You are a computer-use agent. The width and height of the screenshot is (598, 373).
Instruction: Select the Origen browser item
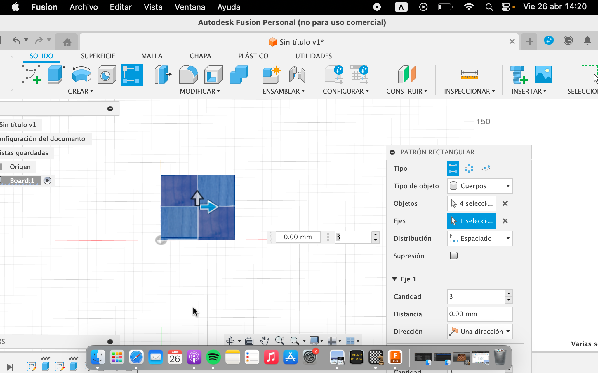(x=20, y=167)
